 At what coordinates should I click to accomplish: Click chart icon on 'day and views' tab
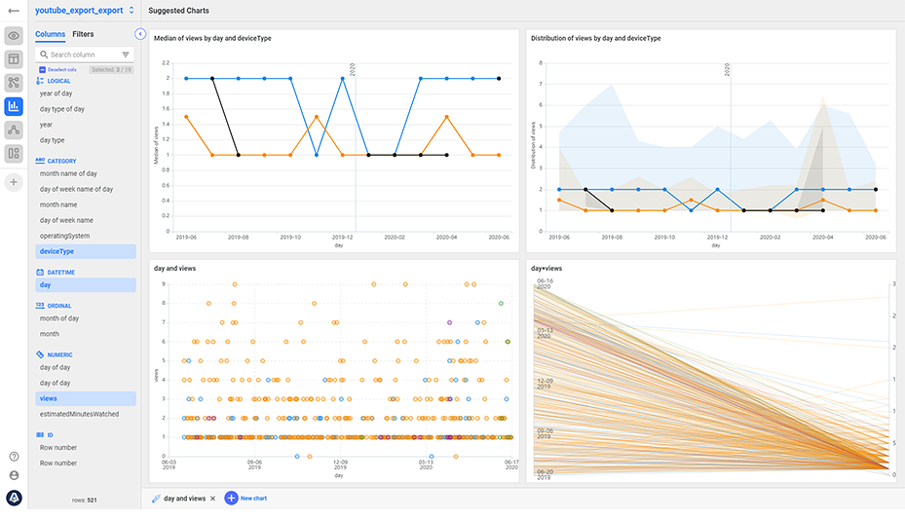[156, 499]
